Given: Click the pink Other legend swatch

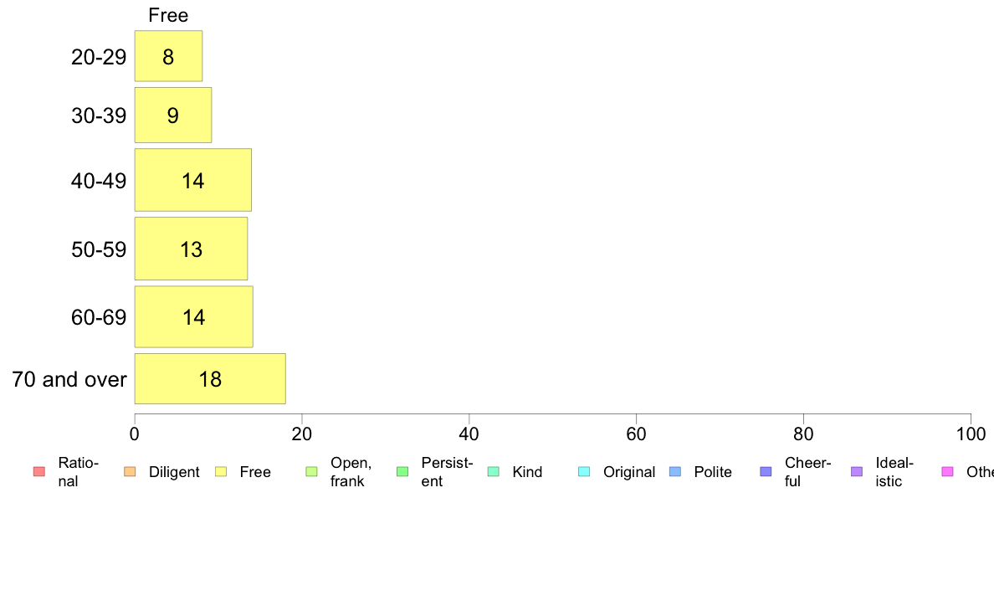Looking at the screenshot, I should click(x=948, y=471).
